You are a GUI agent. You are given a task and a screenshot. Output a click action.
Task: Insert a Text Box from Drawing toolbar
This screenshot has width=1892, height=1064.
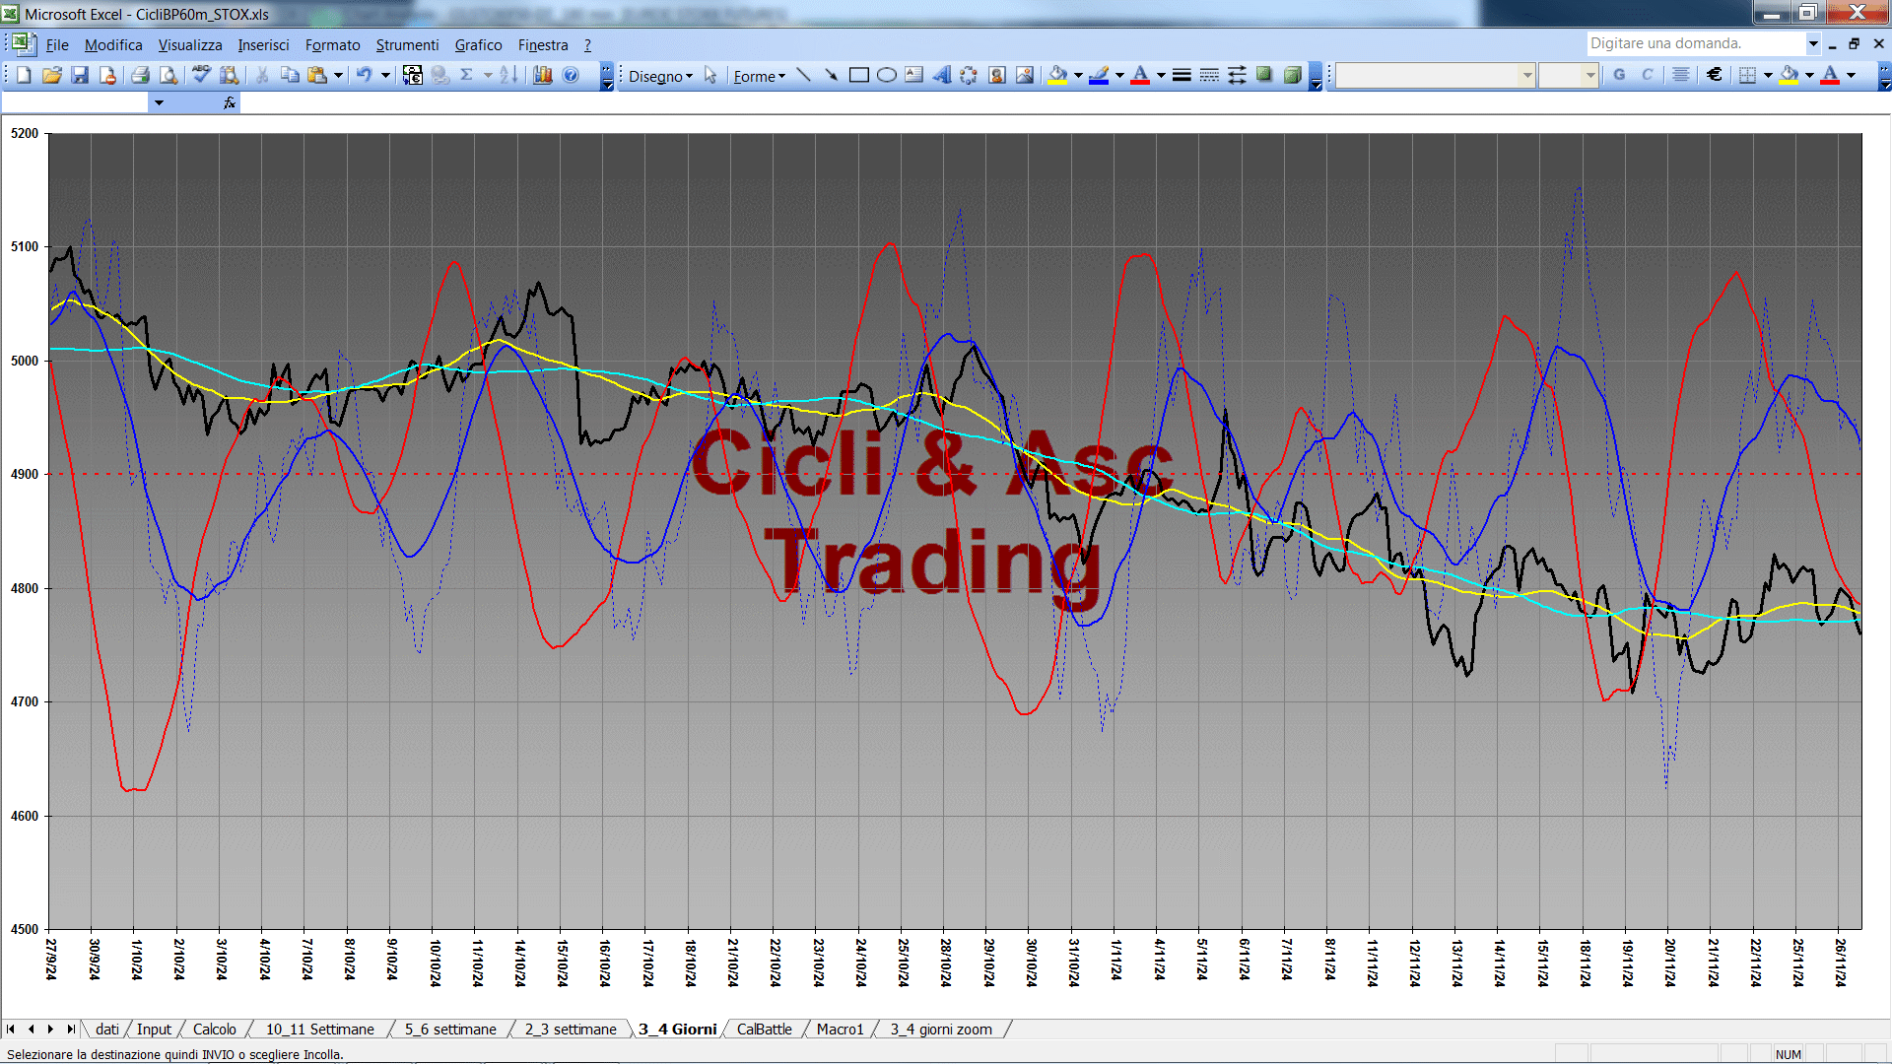pyautogui.click(x=914, y=75)
